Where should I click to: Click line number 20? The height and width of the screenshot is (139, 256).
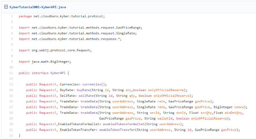pyautogui.click(x=11, y=124)
